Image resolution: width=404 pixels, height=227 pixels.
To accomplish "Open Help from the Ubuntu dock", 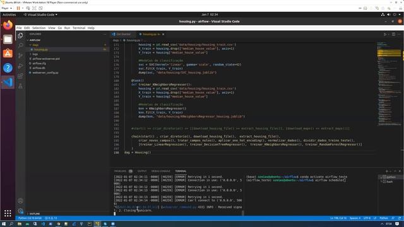I will [8, 68].
